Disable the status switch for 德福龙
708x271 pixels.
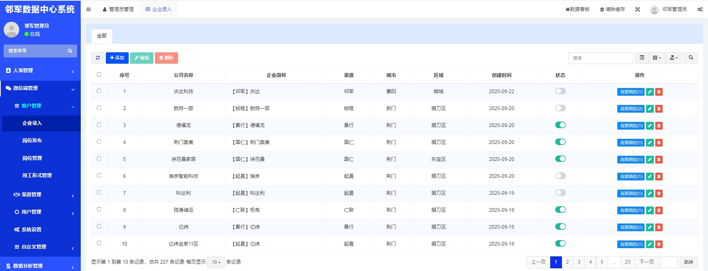tap(560, 125)
